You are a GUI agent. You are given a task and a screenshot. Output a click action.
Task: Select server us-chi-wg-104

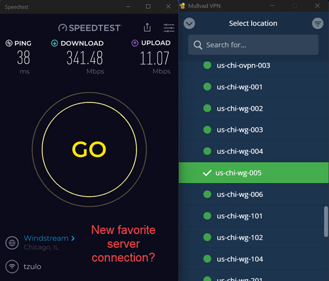[240, 259]
